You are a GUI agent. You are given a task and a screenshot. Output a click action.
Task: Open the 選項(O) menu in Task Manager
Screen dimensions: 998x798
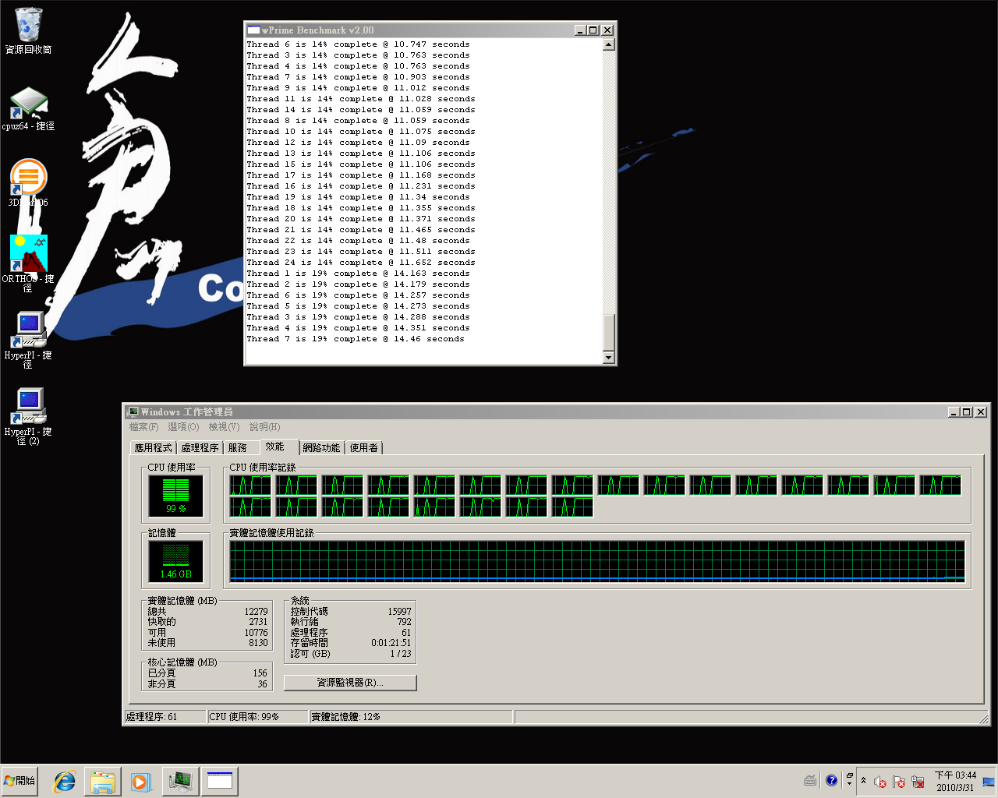click(183, 427)
